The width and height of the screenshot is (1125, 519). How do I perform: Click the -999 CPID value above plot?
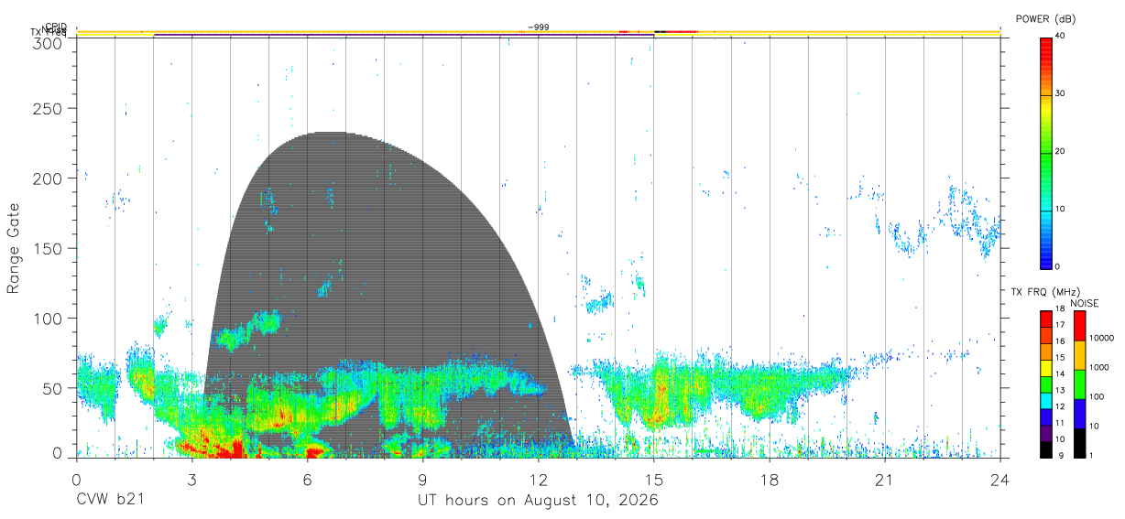pos(539,27)
